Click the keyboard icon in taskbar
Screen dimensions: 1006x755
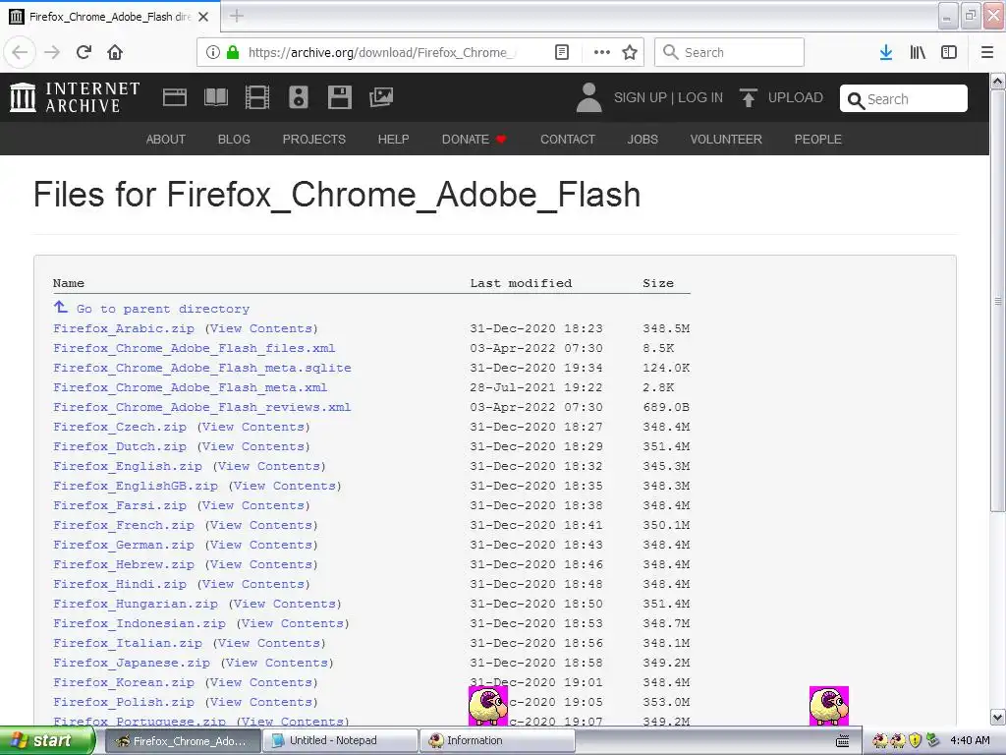842,741
